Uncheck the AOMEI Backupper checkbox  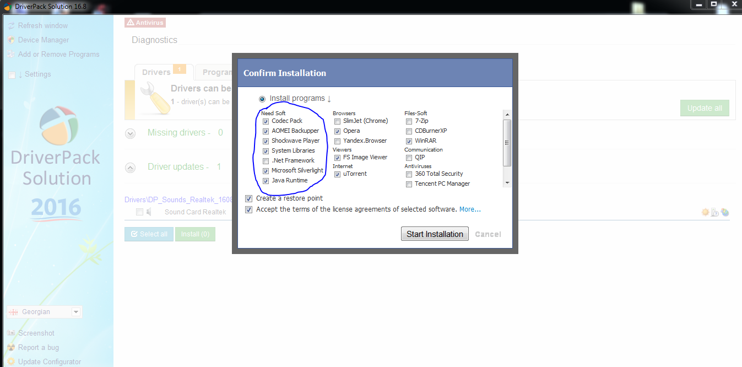click(266, 131)
